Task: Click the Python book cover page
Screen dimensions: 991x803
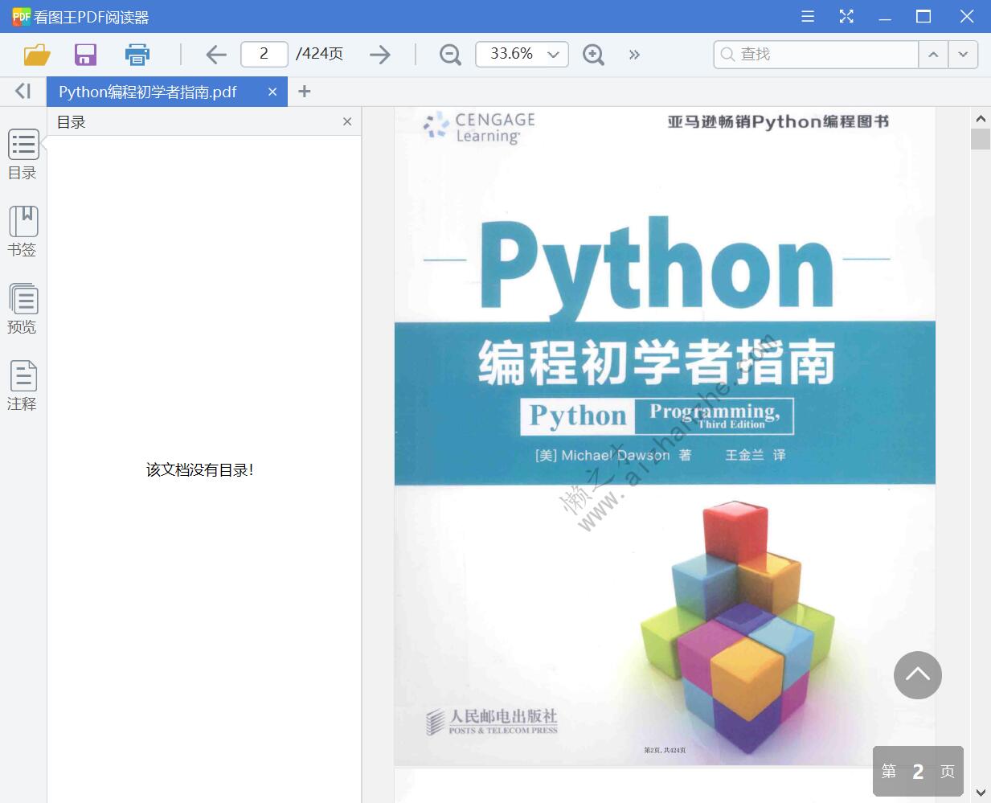Action: click(665, 436)
